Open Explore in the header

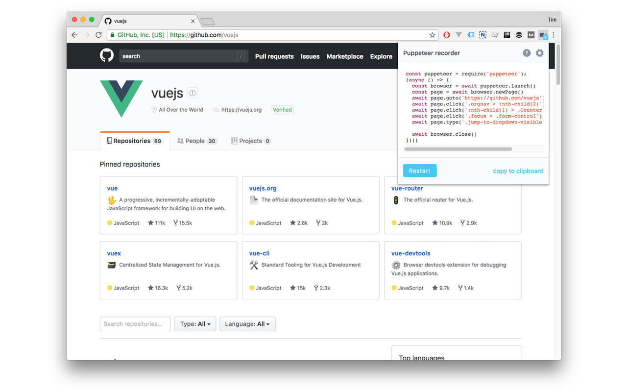click(381, 56)
